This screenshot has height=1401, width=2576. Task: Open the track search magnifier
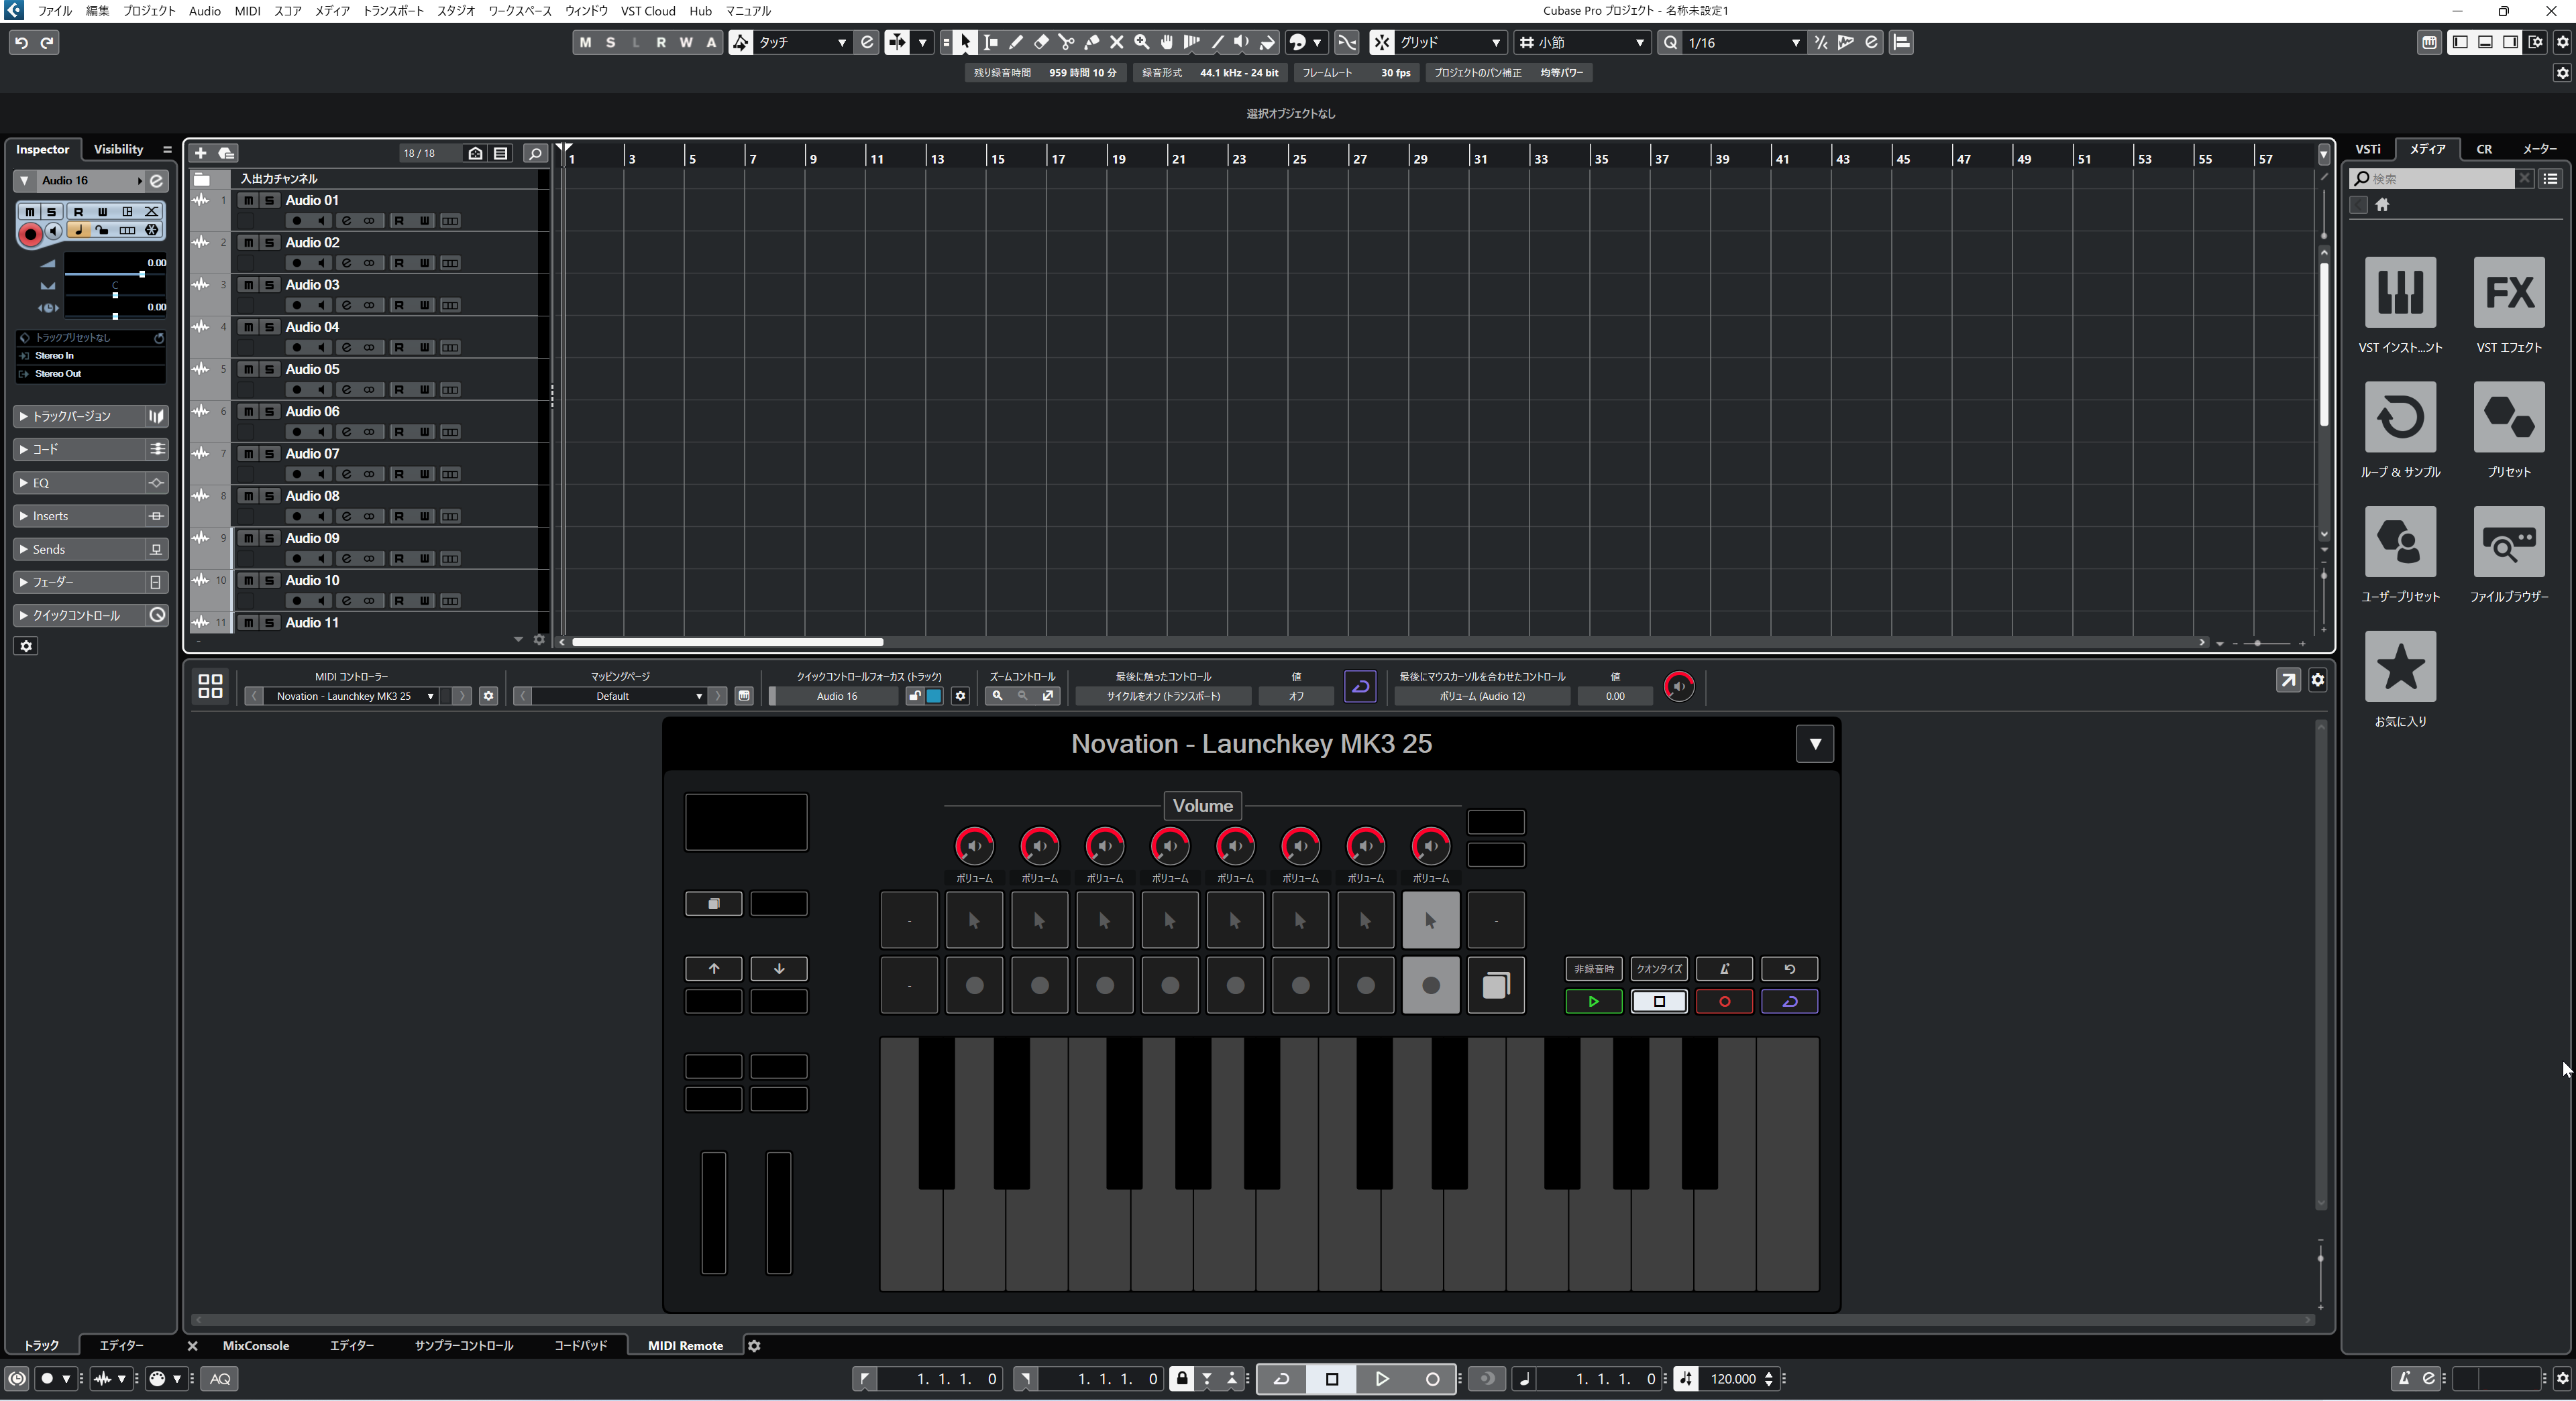pyautogui.click(x=535, y=153)
